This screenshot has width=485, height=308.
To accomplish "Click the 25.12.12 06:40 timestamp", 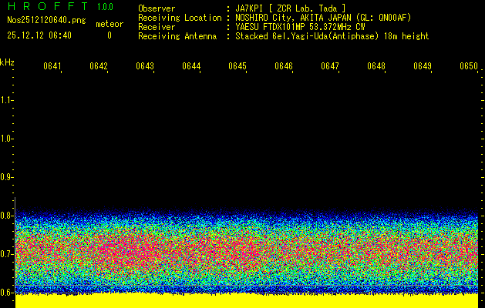I will pyautogui.click(x=39, y=35).
